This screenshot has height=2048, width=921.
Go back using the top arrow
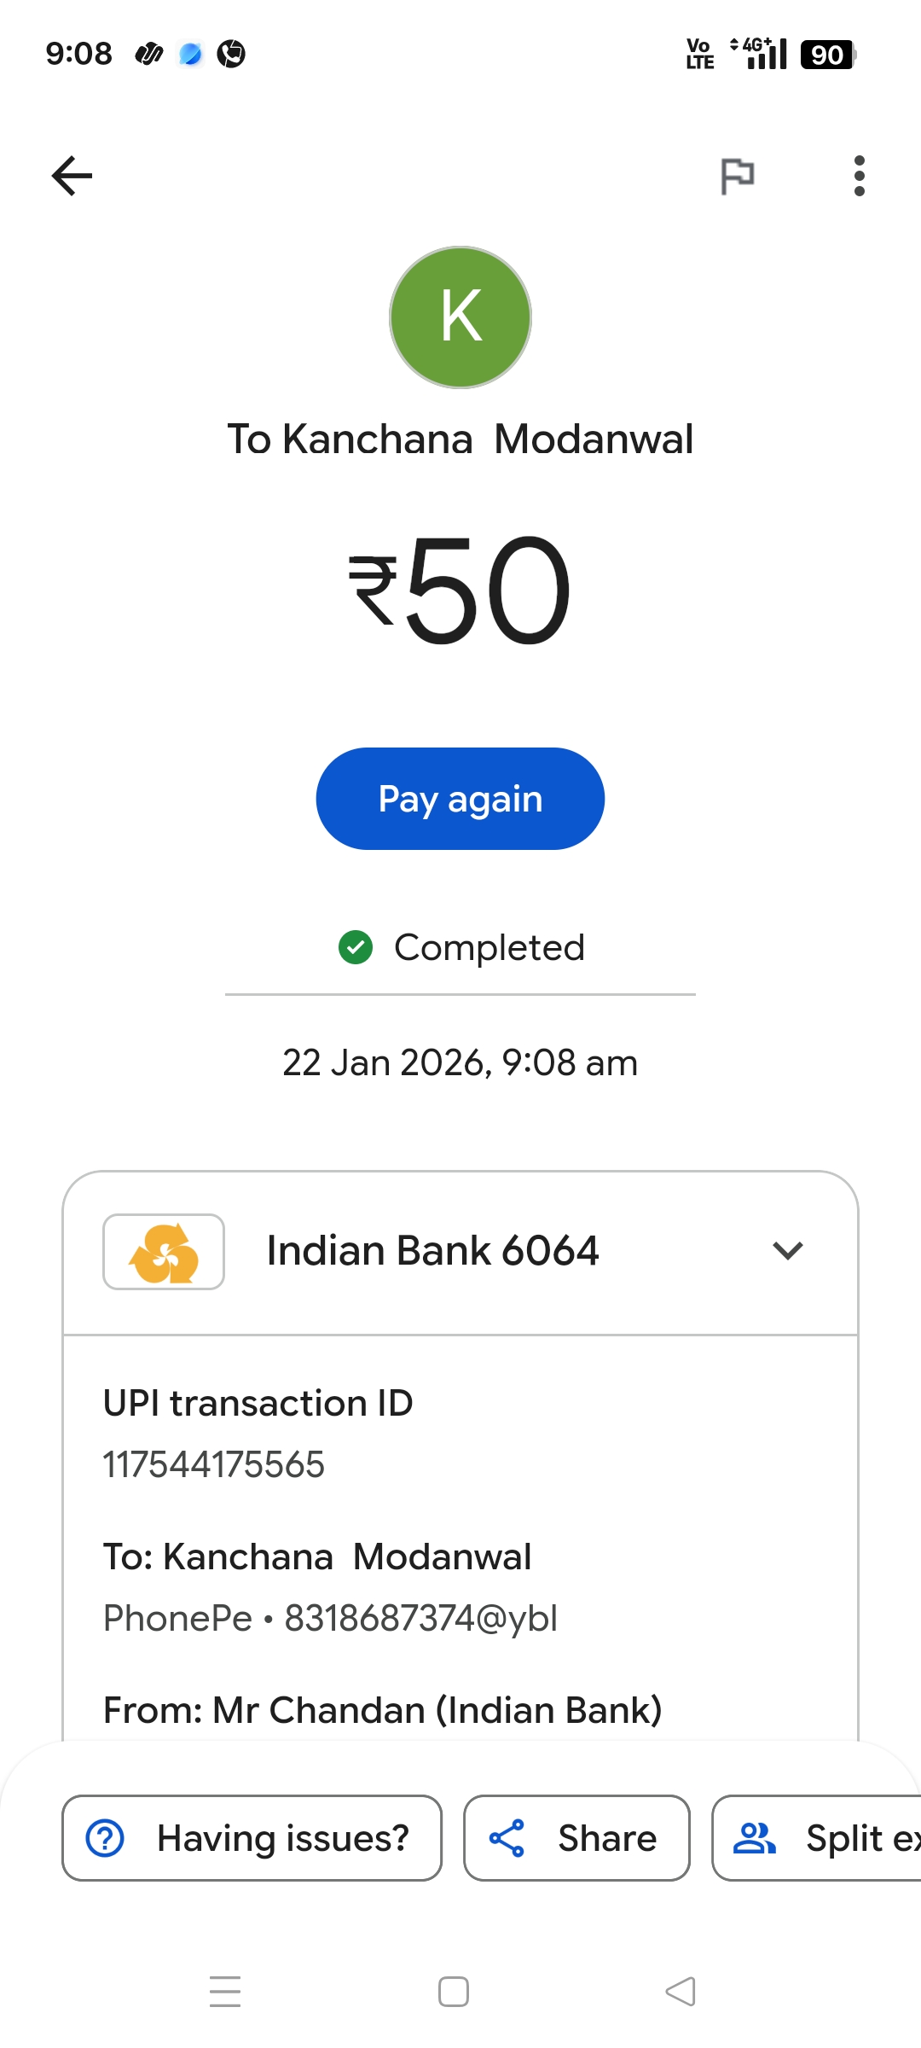tap(72, 176)
